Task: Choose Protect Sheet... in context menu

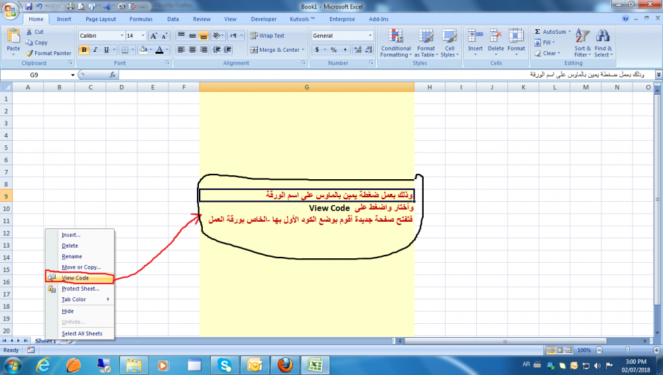Action: coord(80,289)
